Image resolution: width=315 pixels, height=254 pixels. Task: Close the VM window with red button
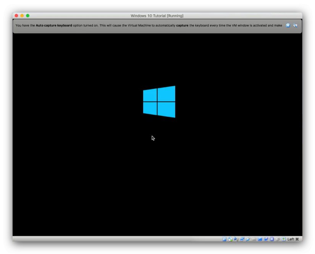click(x=16, y=16)
